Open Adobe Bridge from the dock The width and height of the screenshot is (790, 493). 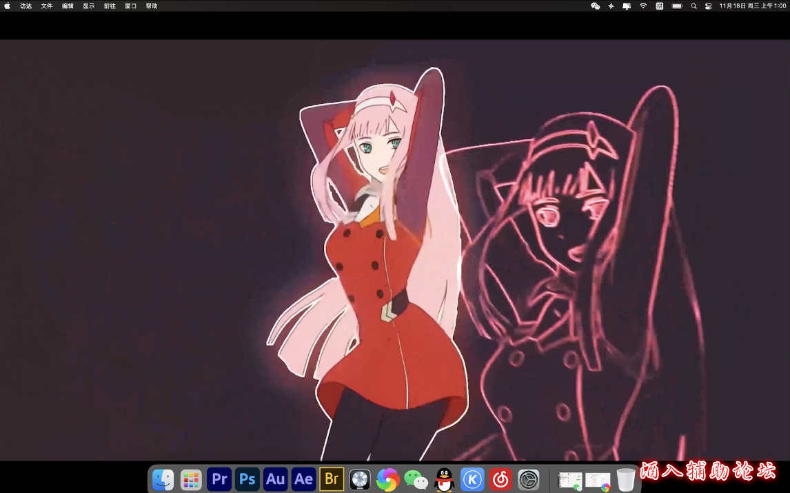332,479
